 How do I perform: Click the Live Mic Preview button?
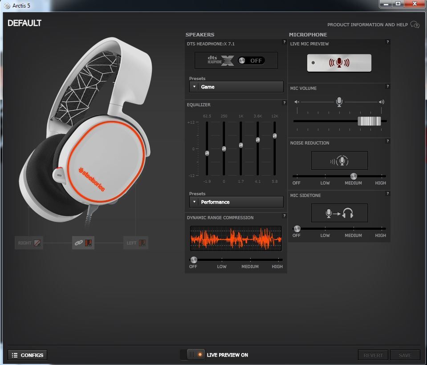pyautogui.click(x=339, y=63)
